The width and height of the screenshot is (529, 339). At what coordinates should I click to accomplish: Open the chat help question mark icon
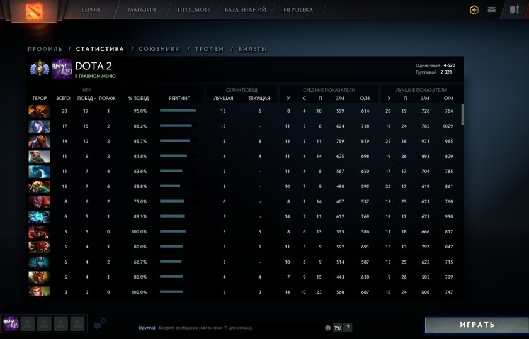pos(348,328)
